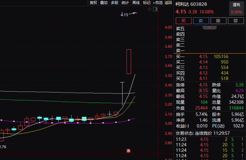
Task: Click the 4.00 price axis label
Action: [x=168, y=27]
